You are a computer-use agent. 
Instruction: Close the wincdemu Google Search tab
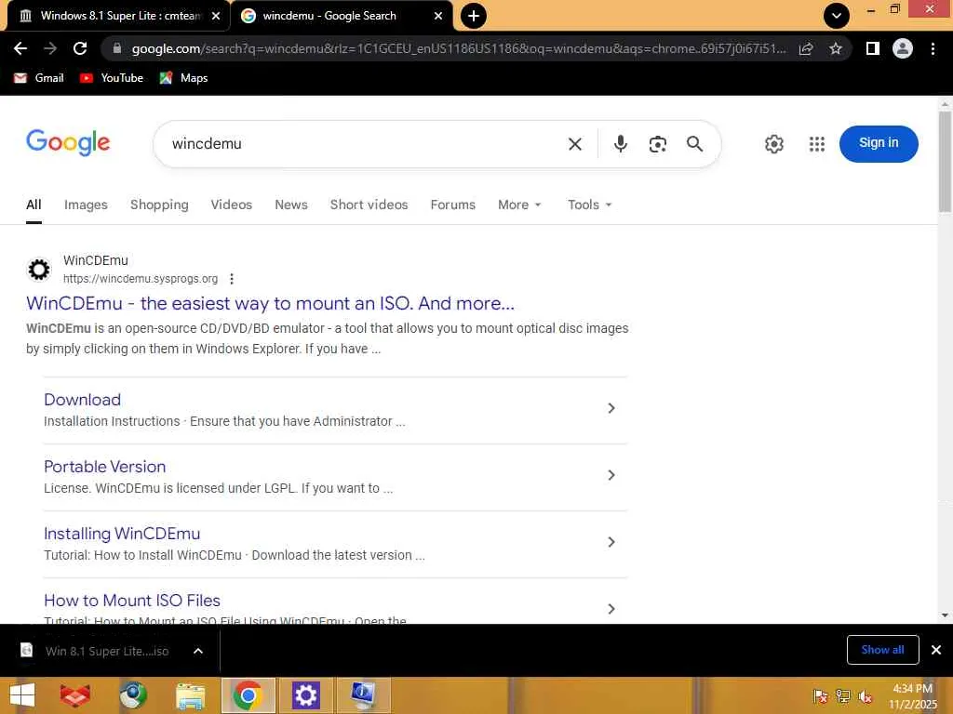(438, 16)
